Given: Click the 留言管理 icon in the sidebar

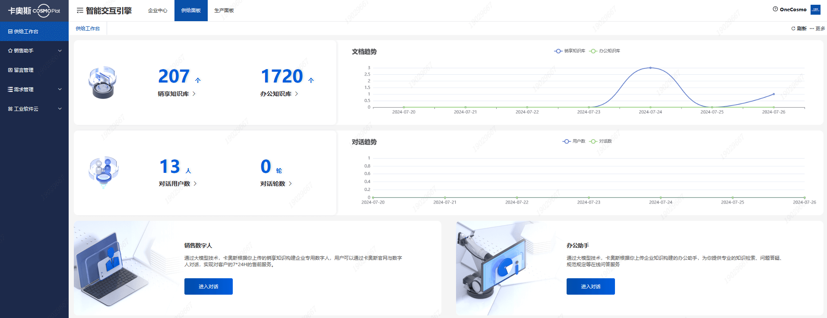Looking at the screenshot, I should (10, 70).
